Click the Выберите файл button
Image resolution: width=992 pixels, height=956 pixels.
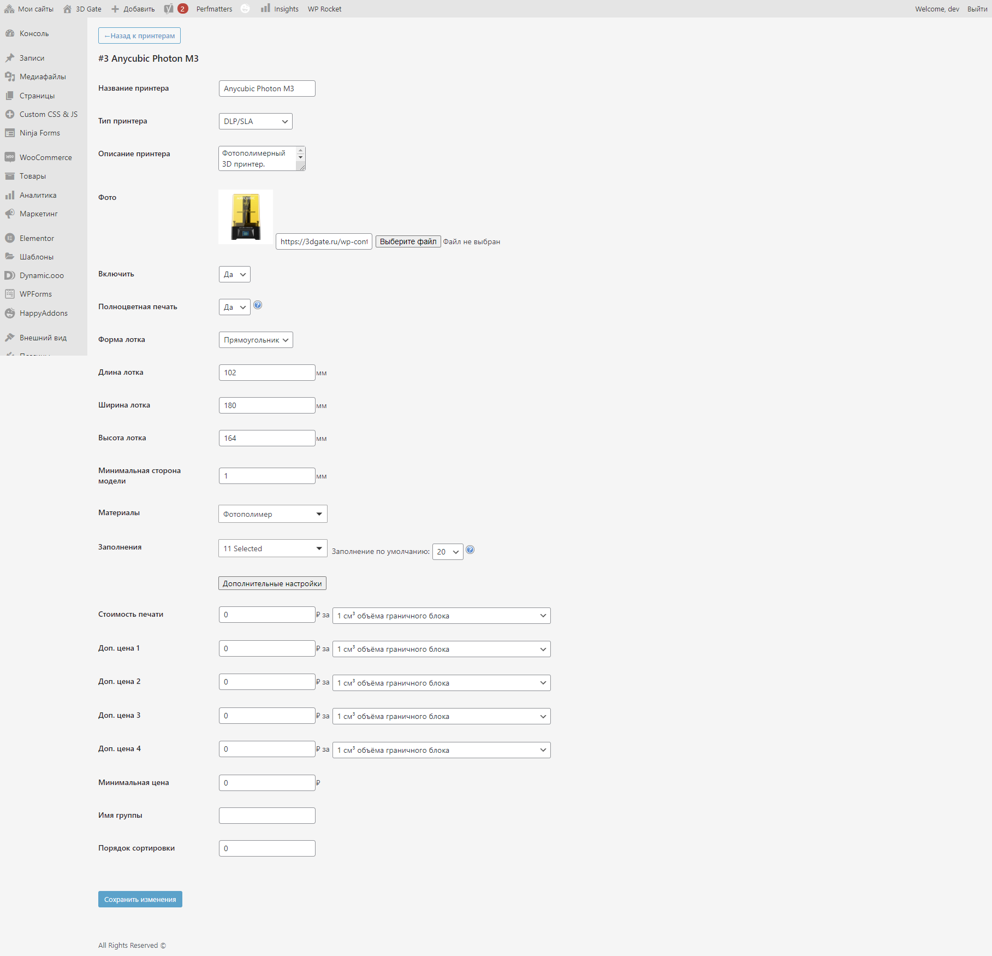[408, 241]
